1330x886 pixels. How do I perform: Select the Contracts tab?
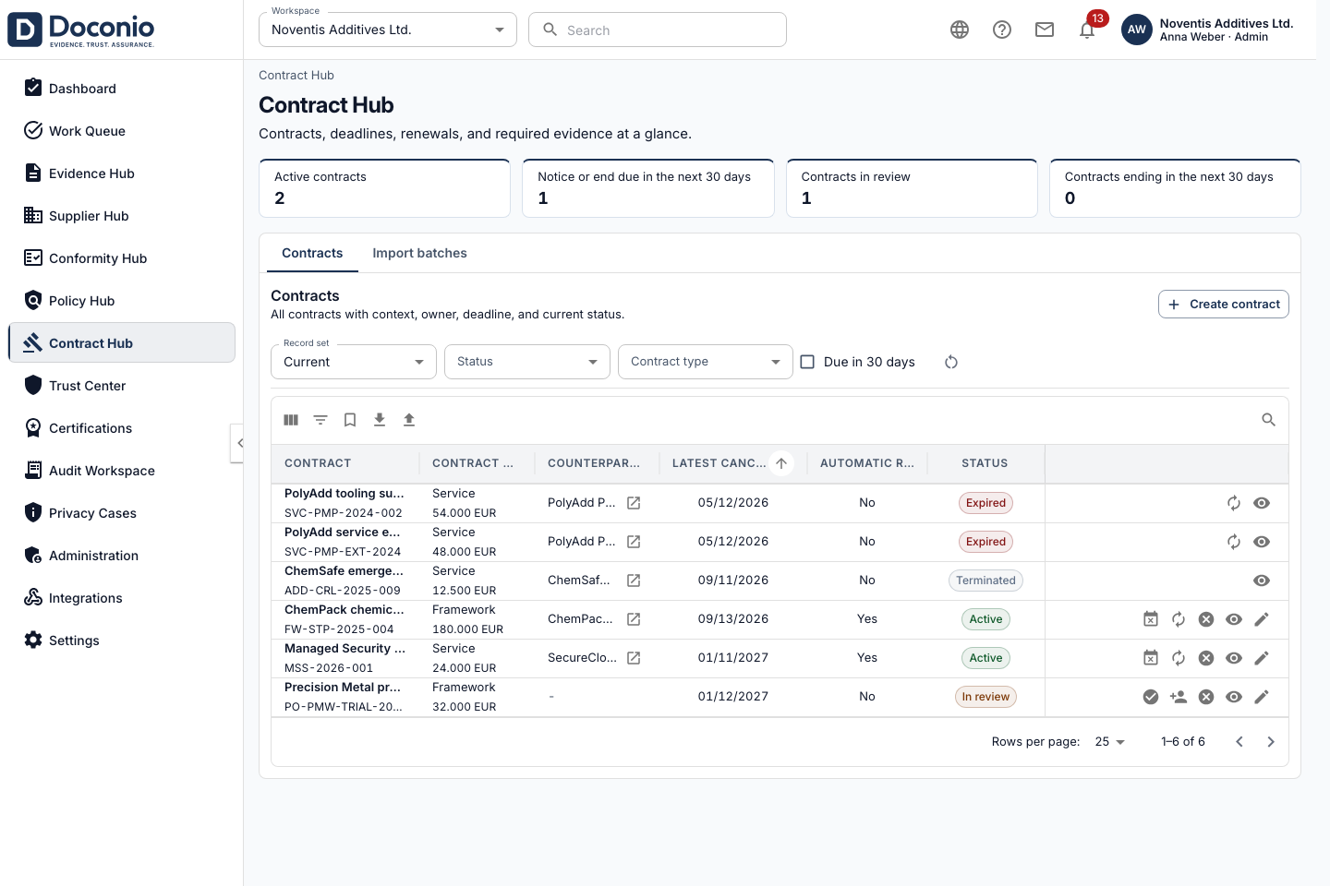[312, 253]
